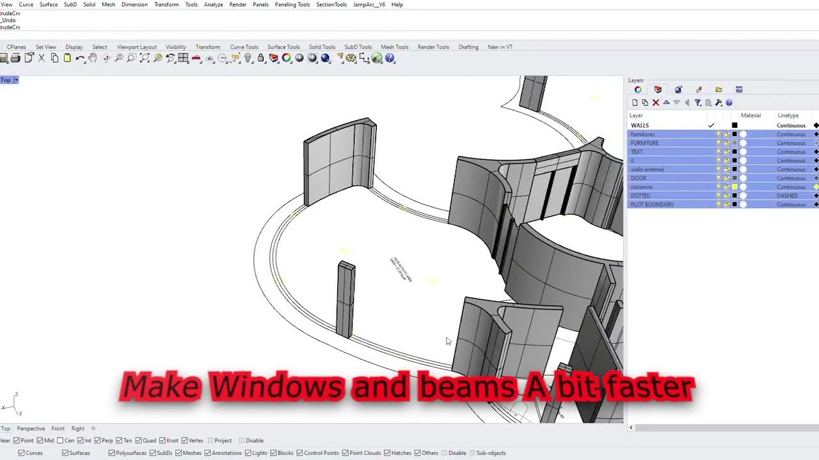819x460 pixels.
Task: Click the black color swatch of TEXT layer
Action: [x=735, y=151]
